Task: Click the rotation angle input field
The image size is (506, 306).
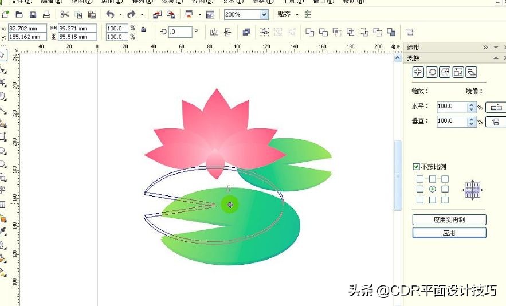Action: (x=180, y=32)
